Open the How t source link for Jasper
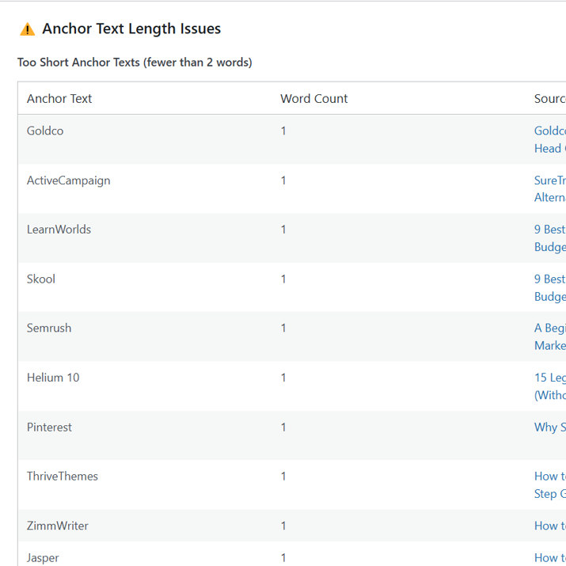 [549, 558]
